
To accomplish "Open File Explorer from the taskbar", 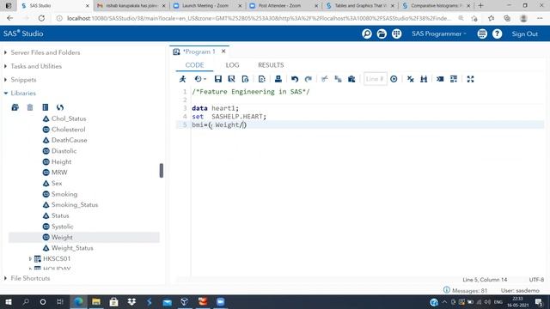I will tap(96, 301).
